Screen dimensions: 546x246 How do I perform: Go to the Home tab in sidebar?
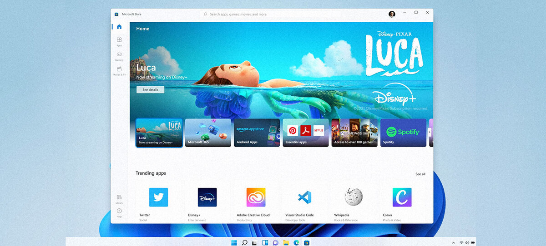pyautogui.click(x=119, y=27)
